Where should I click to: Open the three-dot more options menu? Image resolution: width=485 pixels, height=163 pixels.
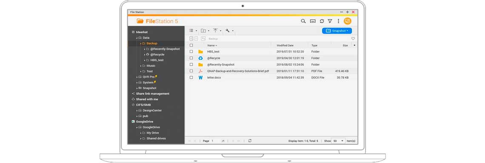coord(338,21)
